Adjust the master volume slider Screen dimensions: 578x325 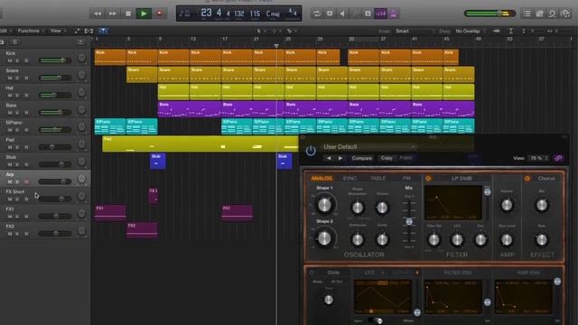click(x=489, y=14)
